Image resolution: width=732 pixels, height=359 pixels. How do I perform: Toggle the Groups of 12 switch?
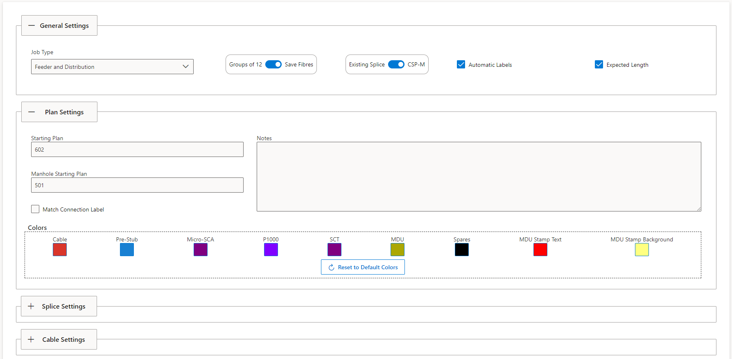pos(273,64)
